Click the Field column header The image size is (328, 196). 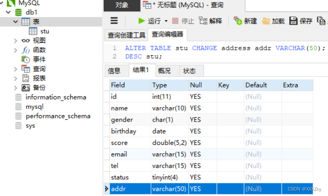[130, 85]
